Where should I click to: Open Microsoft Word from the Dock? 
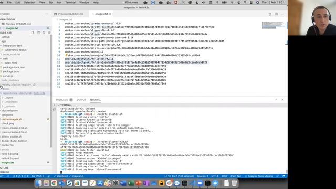(x=123, y=183)
